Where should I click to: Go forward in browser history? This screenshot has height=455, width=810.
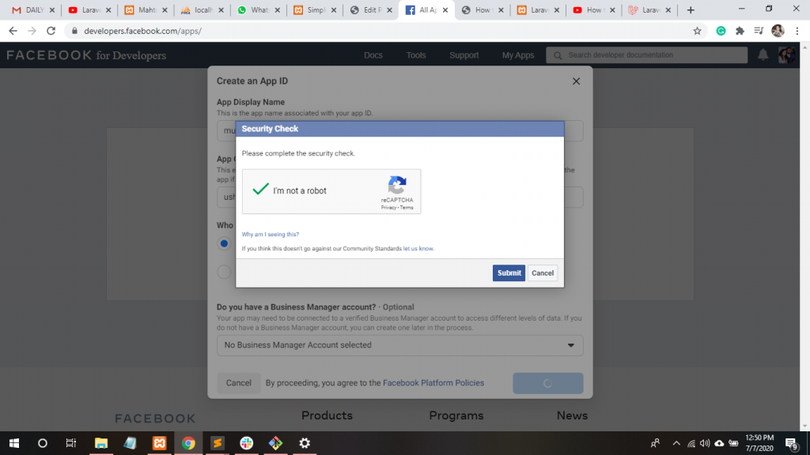click(32, 31)
